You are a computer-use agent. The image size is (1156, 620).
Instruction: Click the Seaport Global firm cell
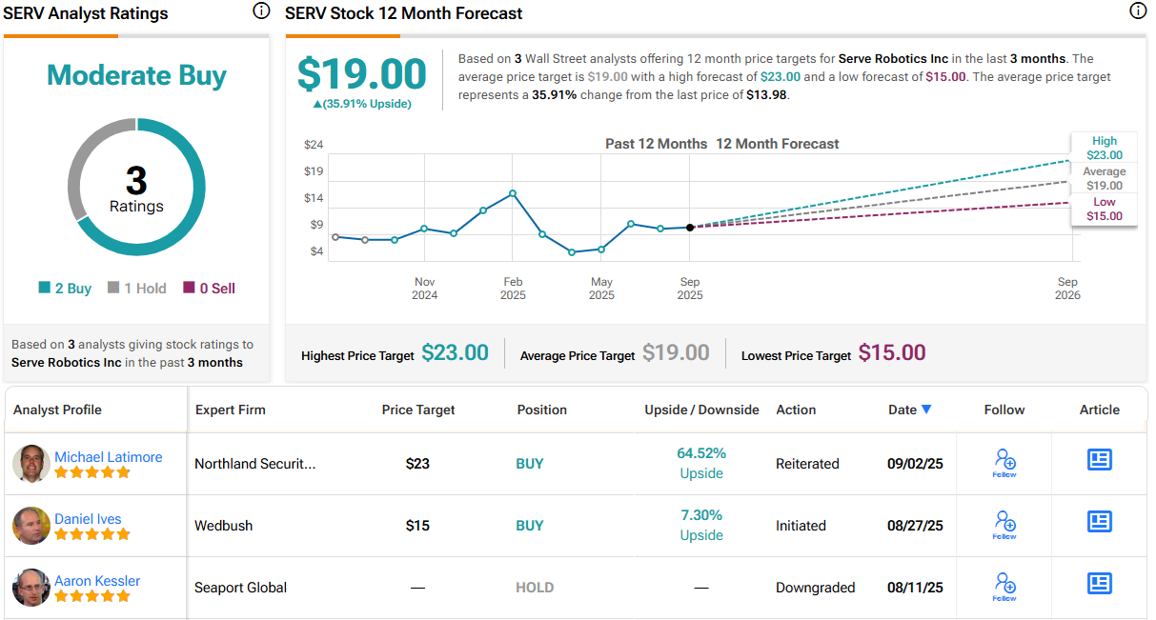pos(241,588)
